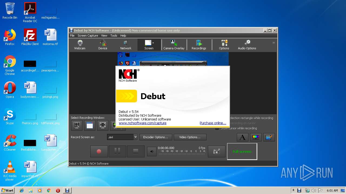Open the View menu
The height and width of the screenshot is (194, 346).
point(104,36)
